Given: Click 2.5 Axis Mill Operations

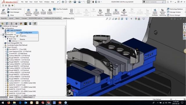Looking at the screenshot, I should (100, 12).
